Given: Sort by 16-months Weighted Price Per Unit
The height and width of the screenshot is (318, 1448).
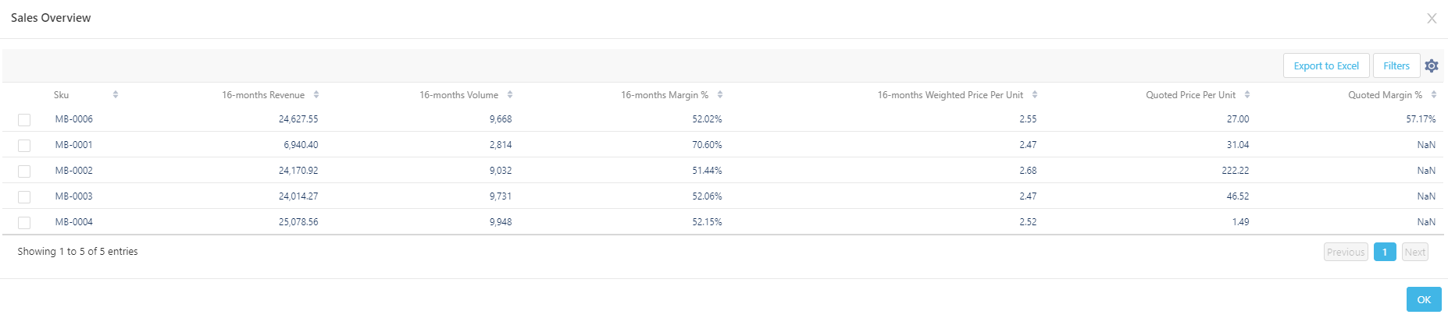Looking at the screenshot, I should coord(1035,95).
